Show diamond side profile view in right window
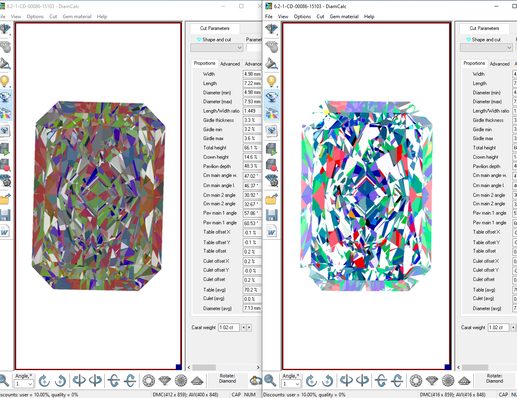Image resolution: width=517 pixels, height=398 pixels. coord(432,381)
